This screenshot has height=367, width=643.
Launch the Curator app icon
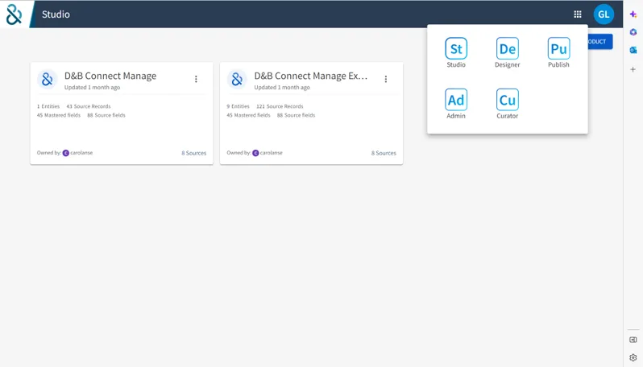point(508,100)
